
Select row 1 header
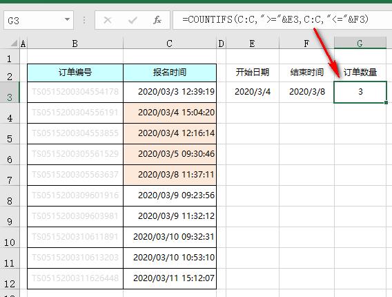(10, 57)
